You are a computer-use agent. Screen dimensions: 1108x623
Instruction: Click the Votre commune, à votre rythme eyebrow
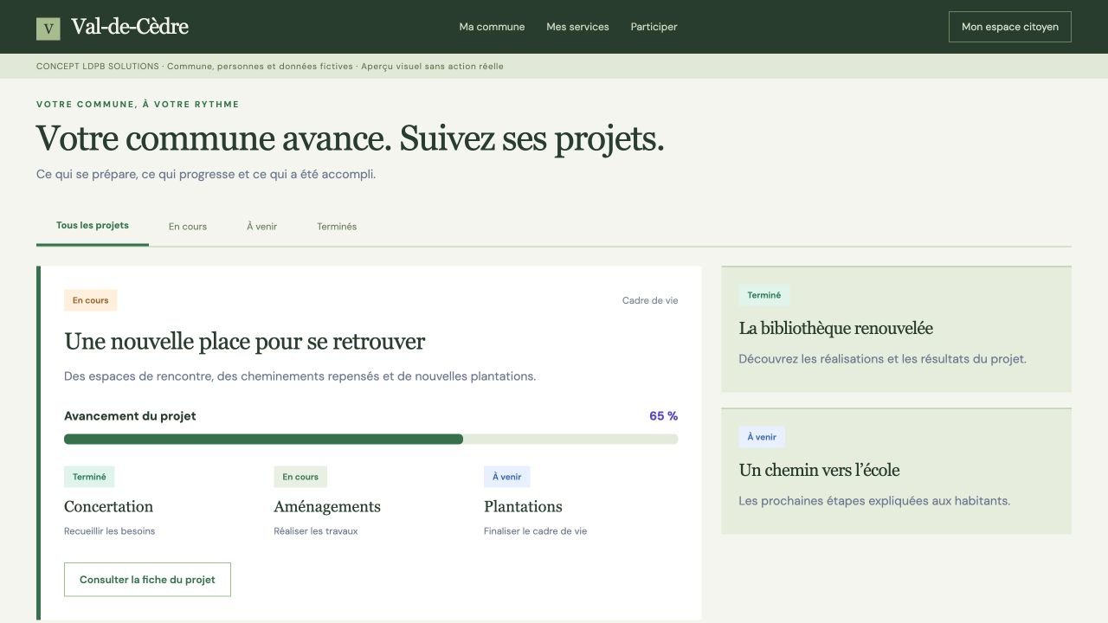[x=138, y=105]
